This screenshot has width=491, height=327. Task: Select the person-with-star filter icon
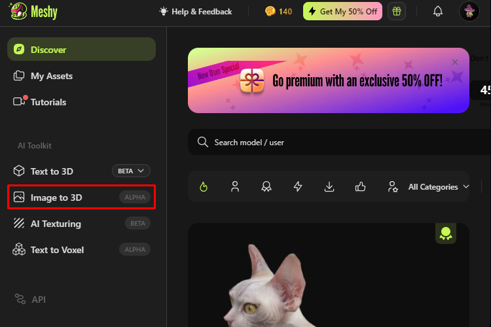(392, 187)
